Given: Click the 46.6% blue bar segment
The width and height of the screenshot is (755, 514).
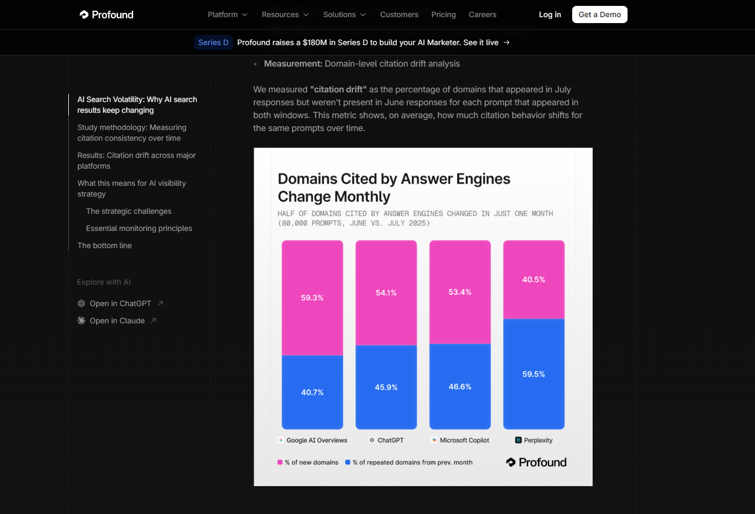Looking at the screenshot, I should (x=460, y=387).
